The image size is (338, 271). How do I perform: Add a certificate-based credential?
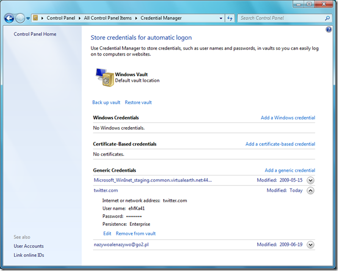point(280,144)
